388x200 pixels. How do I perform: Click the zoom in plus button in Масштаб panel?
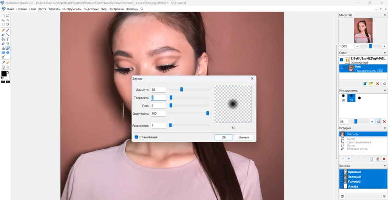pyautogui.click(x=384, y=46)
